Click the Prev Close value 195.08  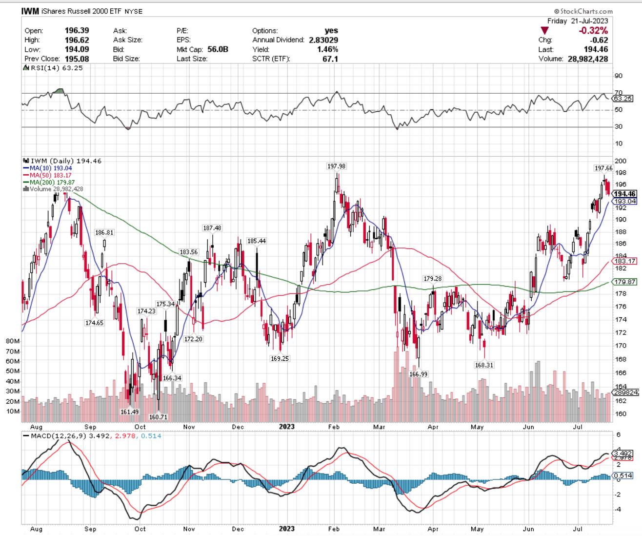77,59
